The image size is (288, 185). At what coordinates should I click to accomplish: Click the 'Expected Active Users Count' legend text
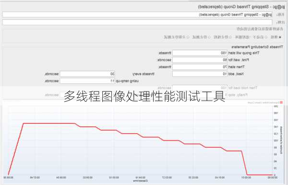263,103
